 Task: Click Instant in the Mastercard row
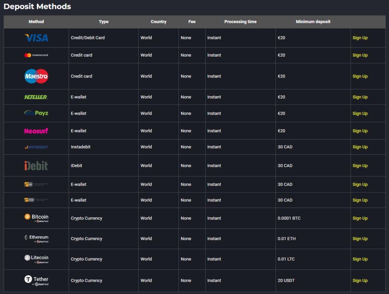point(214,55)
